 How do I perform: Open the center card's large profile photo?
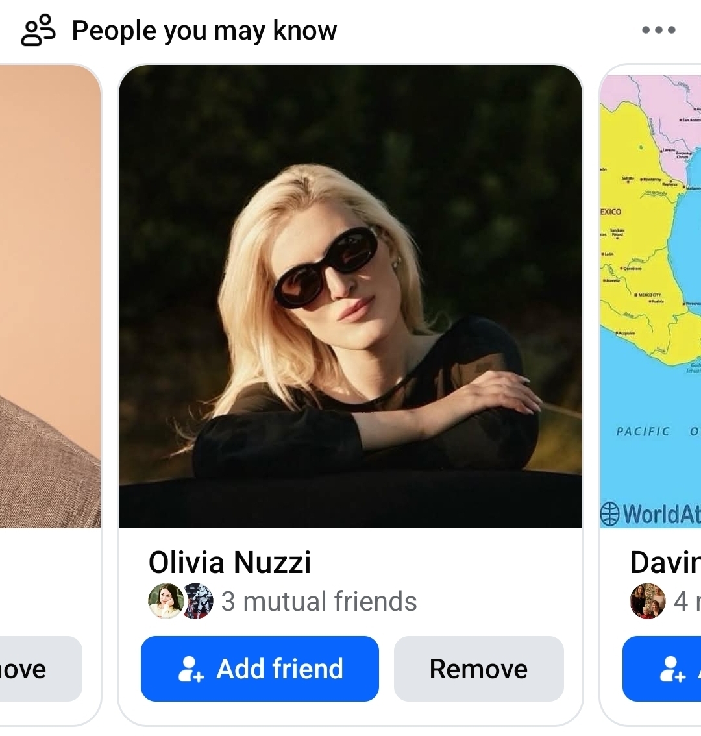coord(350,297)
